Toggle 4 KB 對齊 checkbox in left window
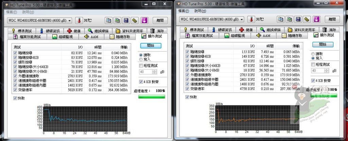Viewport: 348px width, 141px height. pos(141,82)
